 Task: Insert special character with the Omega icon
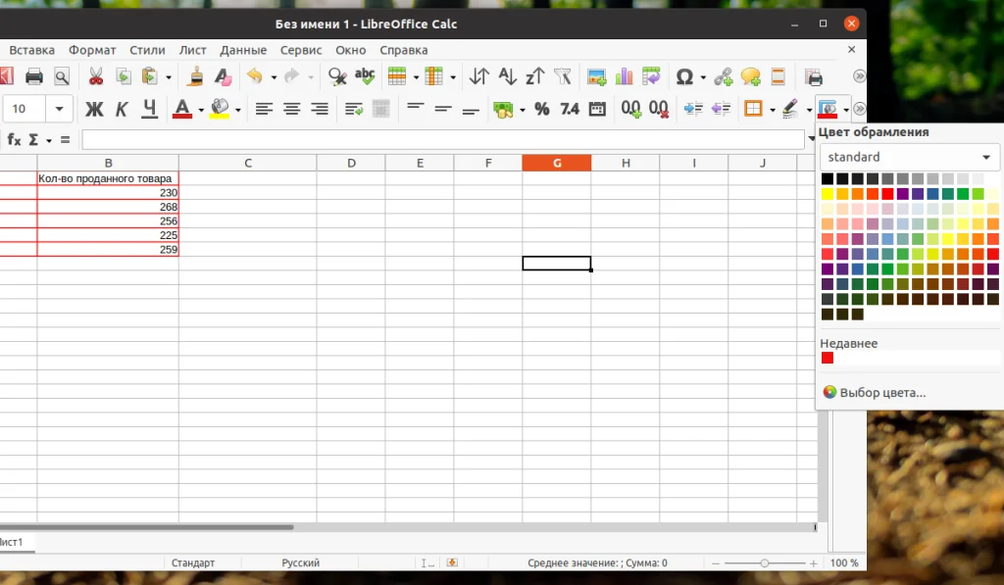pyautogui.click(x=685, y=75)
